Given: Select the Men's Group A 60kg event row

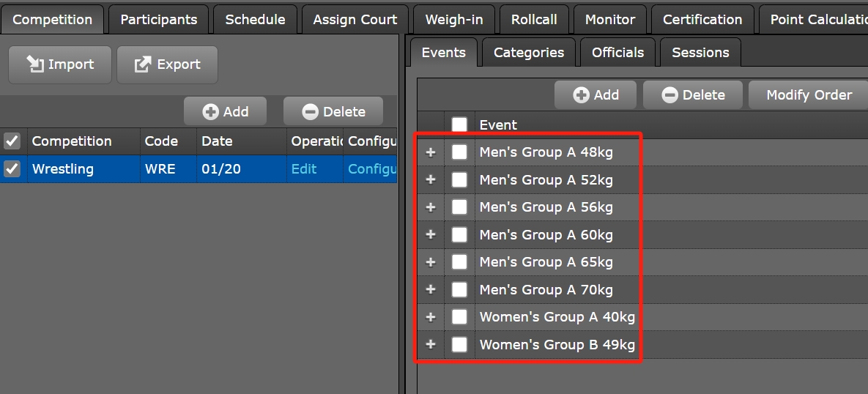Looking at the screenshot, I should pyautogui.click(x=546, y=235).
